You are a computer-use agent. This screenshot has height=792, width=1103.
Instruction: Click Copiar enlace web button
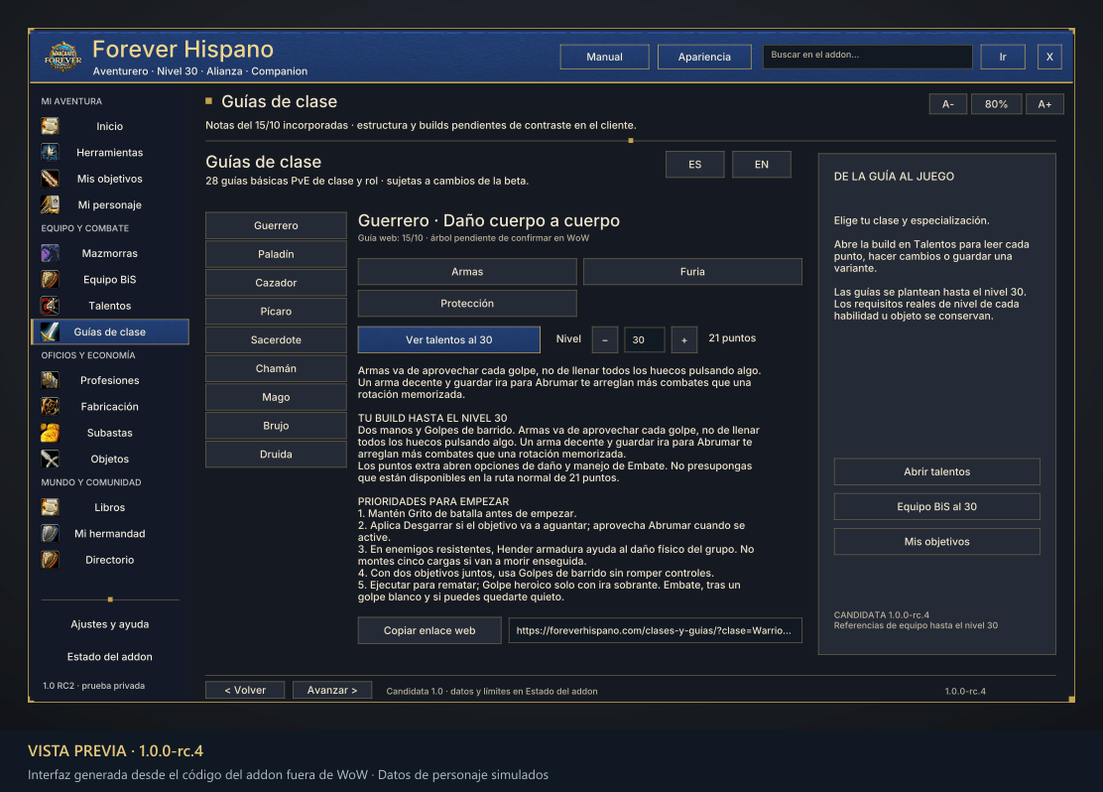pyautogui.click(x=429, y=631)
